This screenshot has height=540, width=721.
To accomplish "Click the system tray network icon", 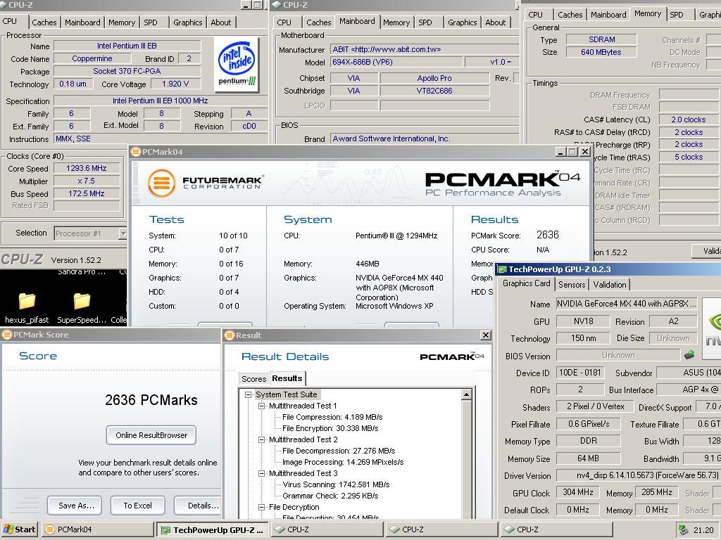I will coord(683,529).
